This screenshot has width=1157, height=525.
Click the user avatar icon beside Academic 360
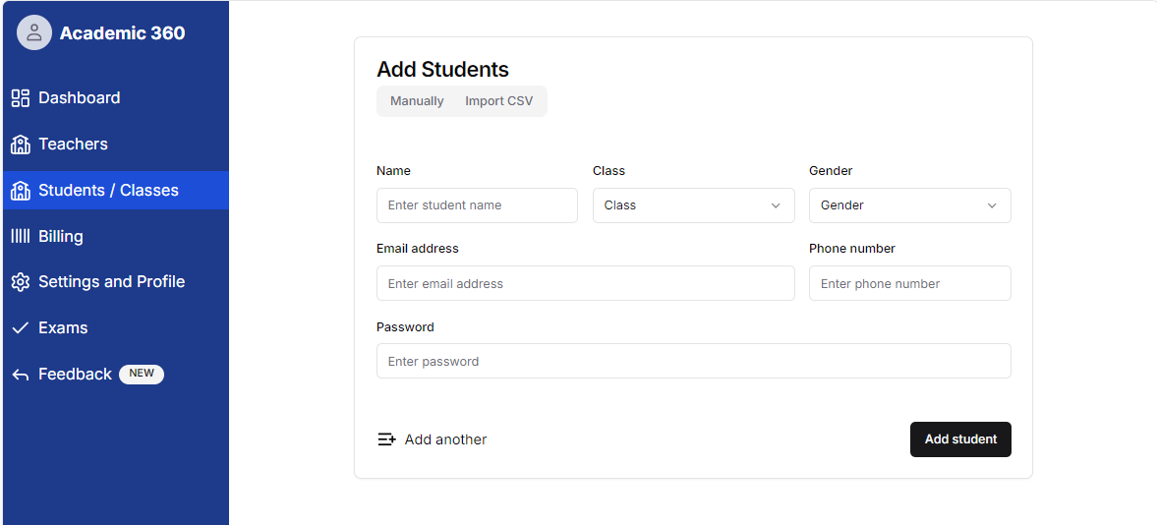click(x=34, y=32)
